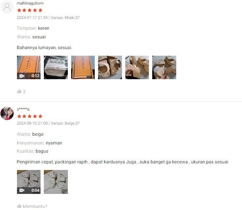This screenshot has height=210, width=242.
Task: Click s*****a's profile photo avatar
Action: click(7, 113)
